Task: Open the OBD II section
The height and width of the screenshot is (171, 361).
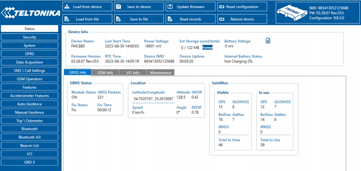Action: 30,162
